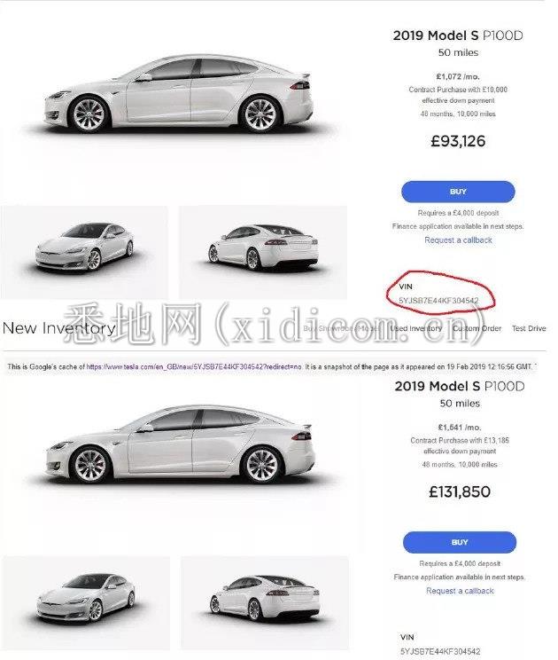Screen dimensions: 558x660
Task: Click the £131,850 price text
Action: pos(460,491)
